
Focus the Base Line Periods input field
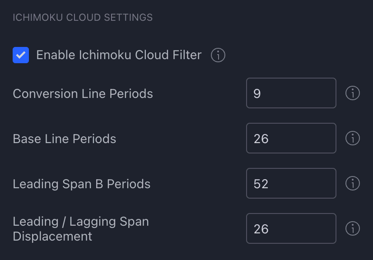click(x=291, y=138)
